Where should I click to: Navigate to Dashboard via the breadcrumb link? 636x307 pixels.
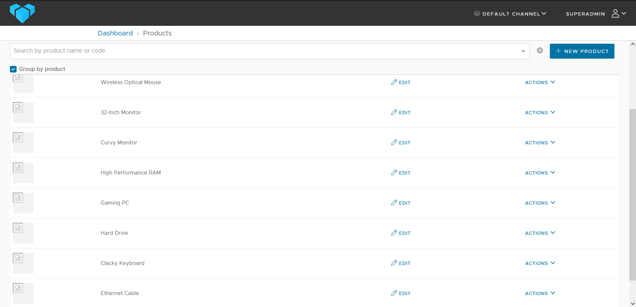pyautogui.click(x=115, y=33)
